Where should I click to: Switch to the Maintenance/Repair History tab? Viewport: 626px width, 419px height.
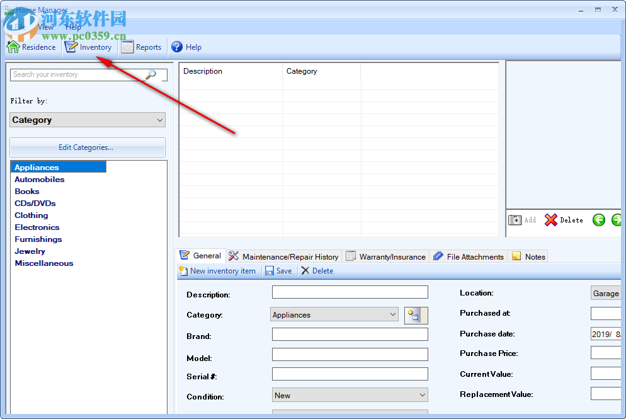tap(283, 256)
